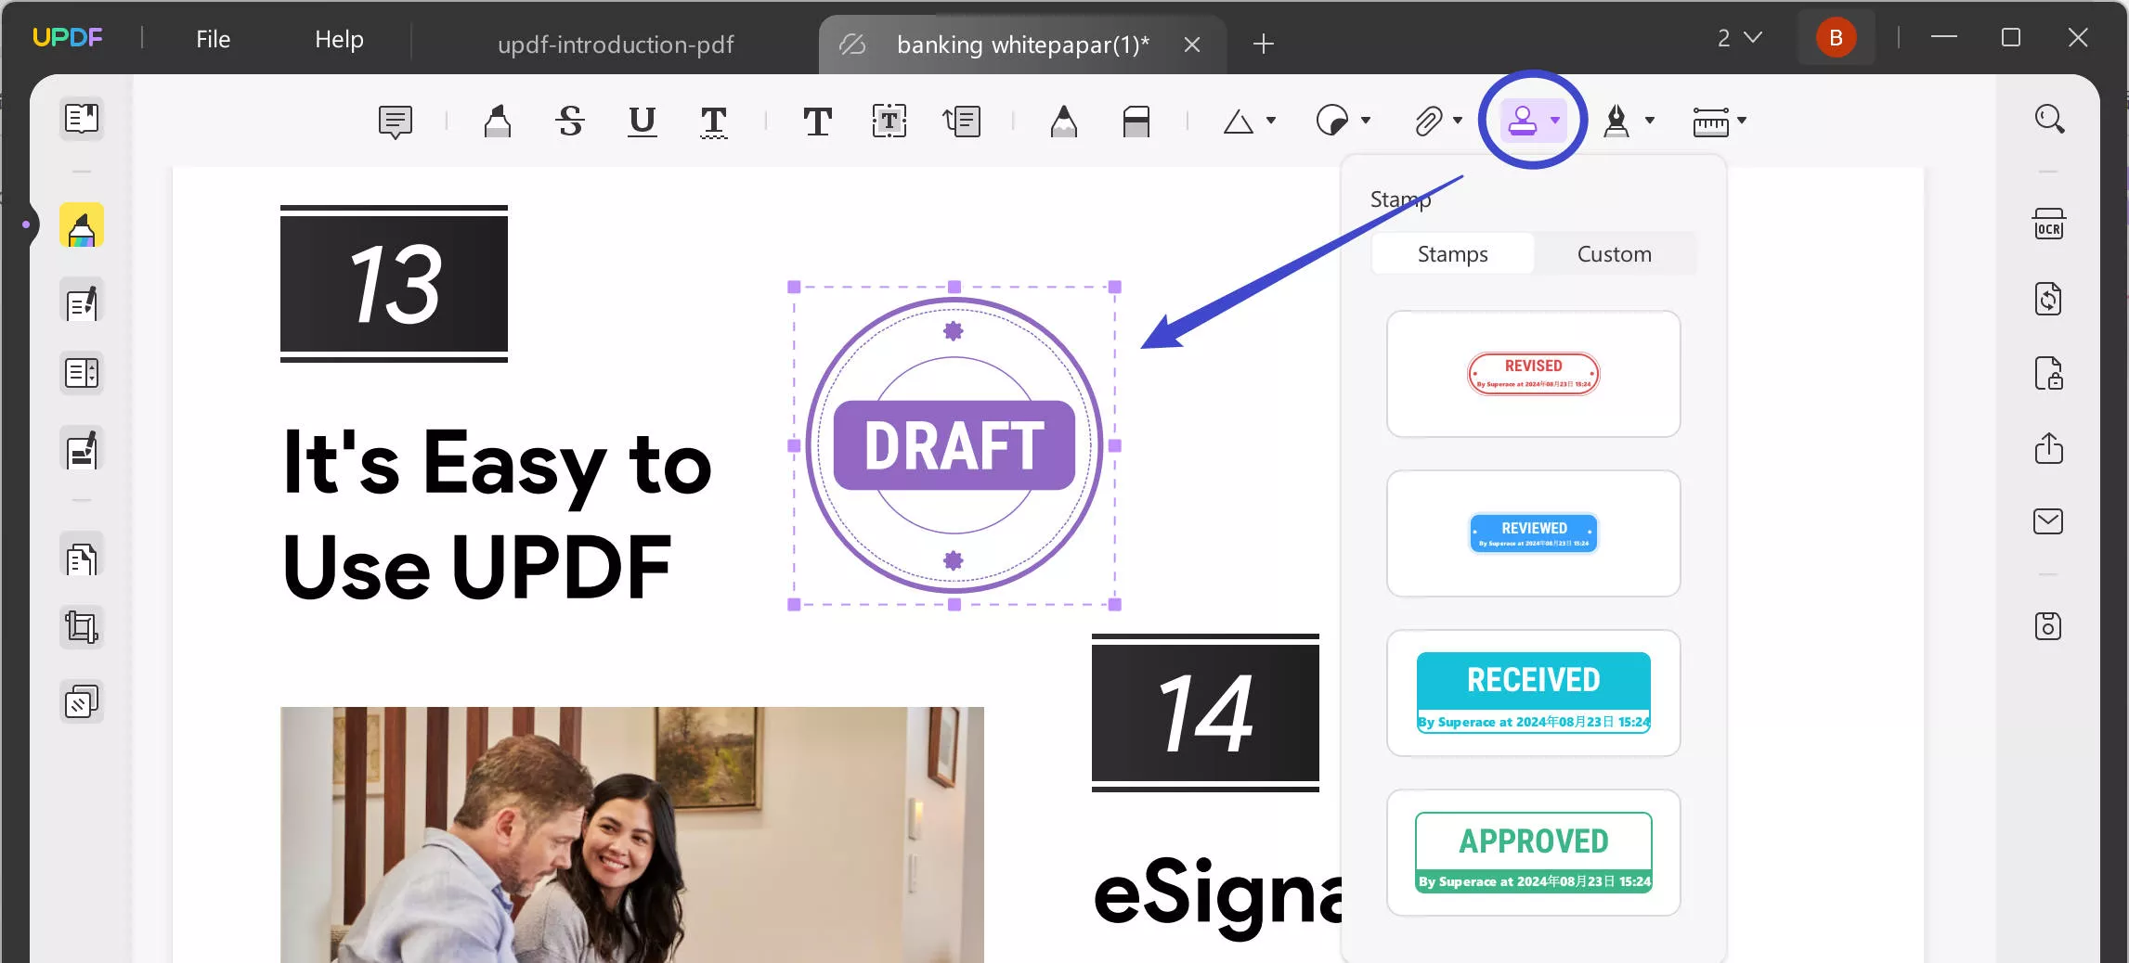
Task: Click the Save as Other icon
Action: pyautogui.click(x=2049, y=626)
